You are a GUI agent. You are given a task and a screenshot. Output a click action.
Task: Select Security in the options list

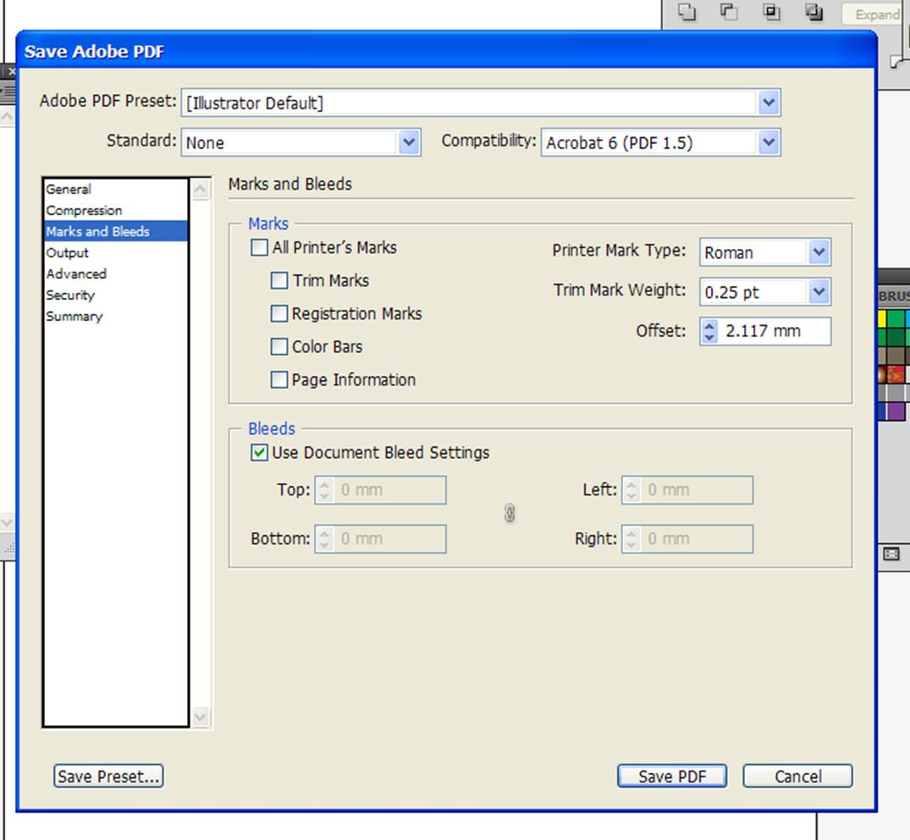(116, 295)
